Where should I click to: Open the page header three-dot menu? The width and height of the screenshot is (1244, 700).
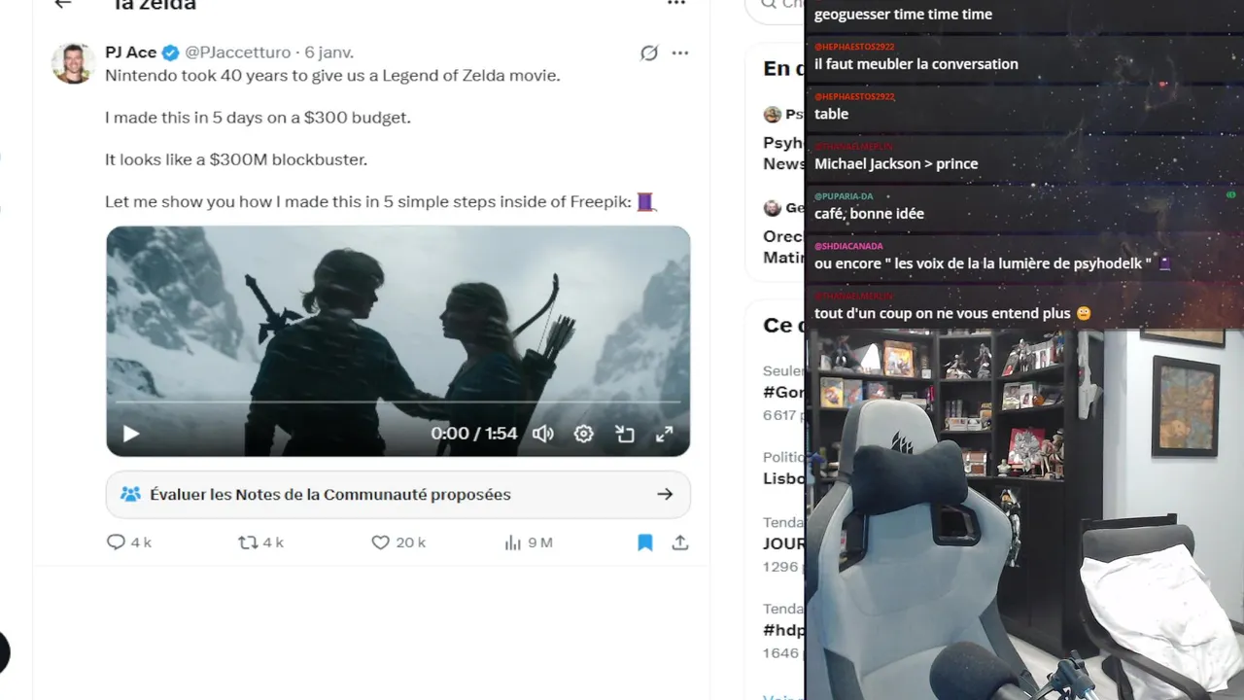click(x=676, y=4)
